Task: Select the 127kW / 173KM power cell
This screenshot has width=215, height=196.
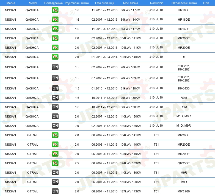Action: (131, 191)
